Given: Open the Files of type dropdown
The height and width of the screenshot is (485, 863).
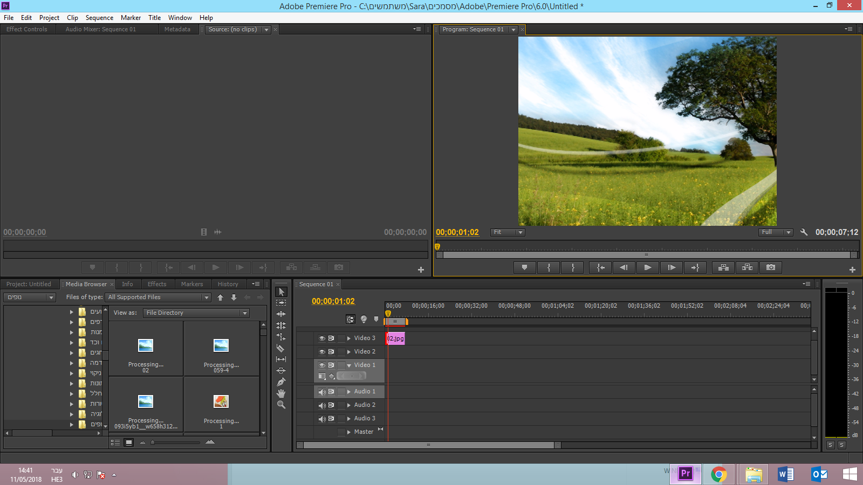Looking at the screenshot, I should [158, 297].
